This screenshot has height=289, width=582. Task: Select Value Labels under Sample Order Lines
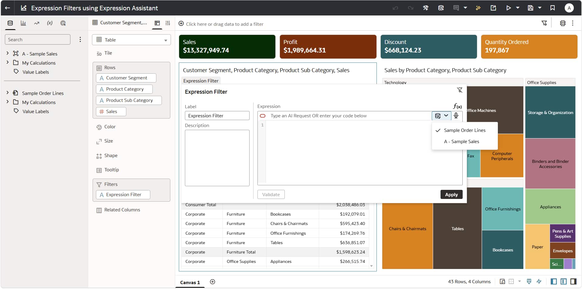(36, 111)
